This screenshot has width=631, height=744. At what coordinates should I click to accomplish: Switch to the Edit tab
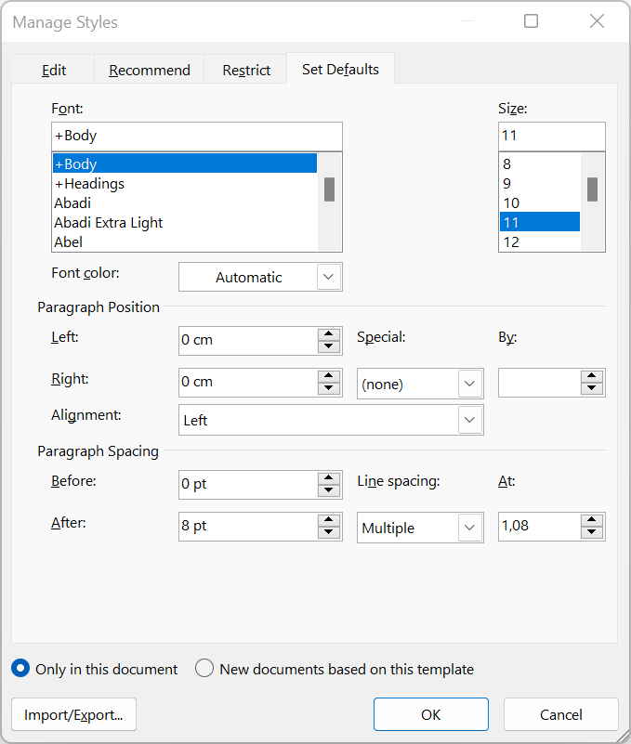pos(53,69)
